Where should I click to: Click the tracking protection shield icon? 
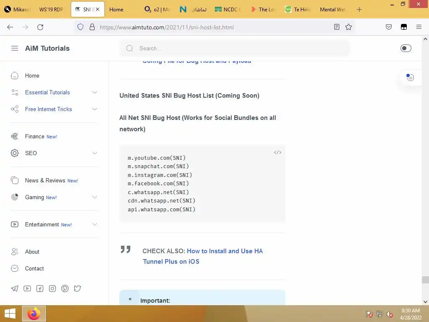click(x=80, y=27)
